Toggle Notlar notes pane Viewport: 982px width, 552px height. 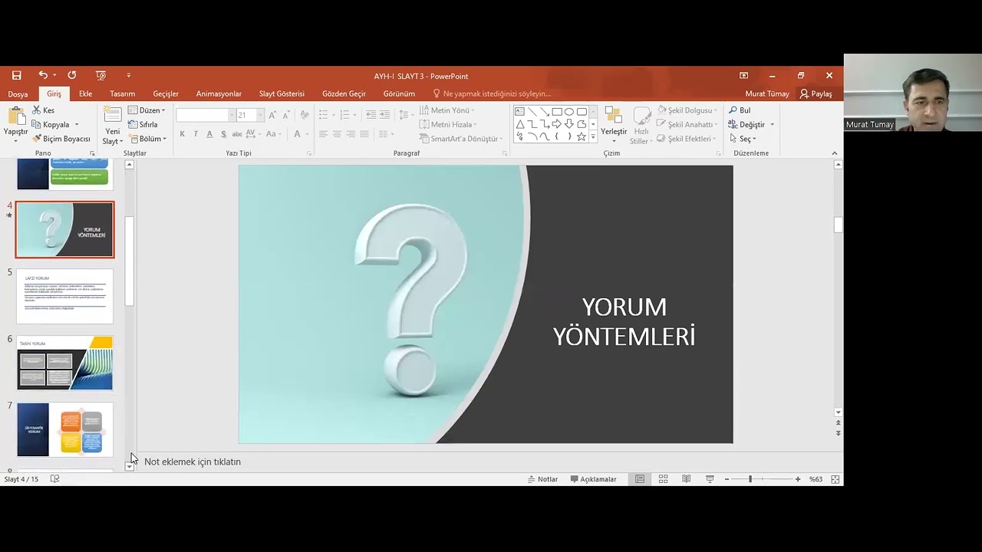tap(542, 479)
